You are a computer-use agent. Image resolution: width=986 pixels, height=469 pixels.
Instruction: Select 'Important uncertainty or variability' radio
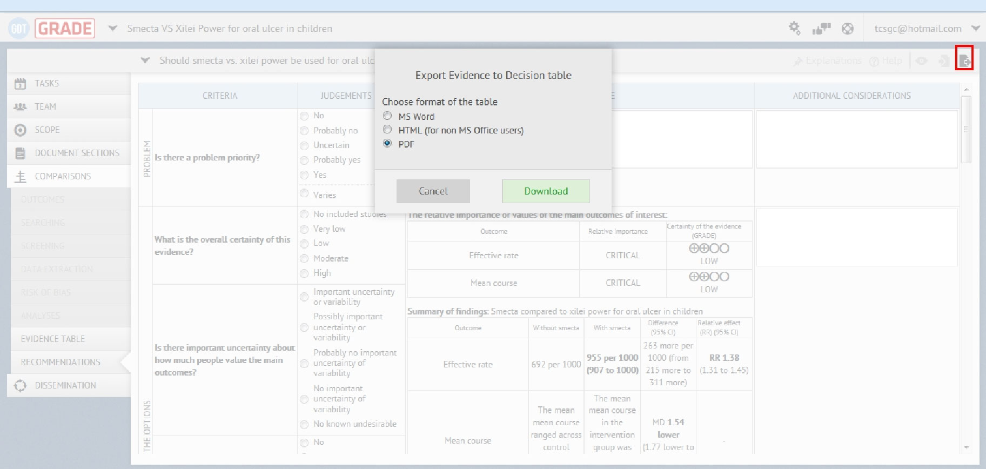point(304,297)
